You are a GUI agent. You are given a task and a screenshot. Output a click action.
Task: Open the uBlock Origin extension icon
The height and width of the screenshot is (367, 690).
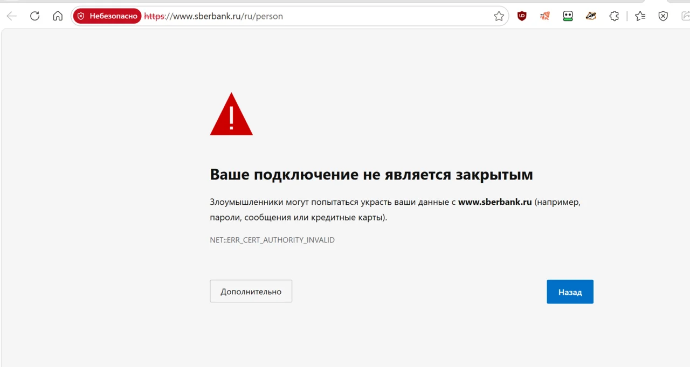522,16
